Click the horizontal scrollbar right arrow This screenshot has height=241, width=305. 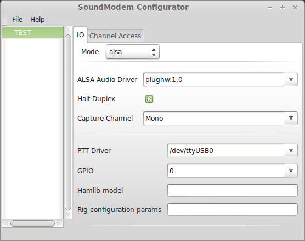point(59,224)
